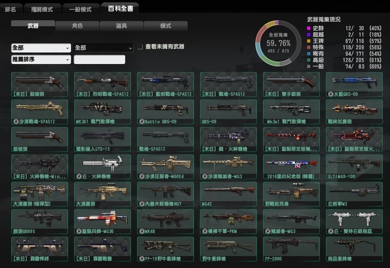The width and height of the screenshot is (390, 268).
Task: Switch to the 模式 sub-tab
Action: [x=166, y=26]
